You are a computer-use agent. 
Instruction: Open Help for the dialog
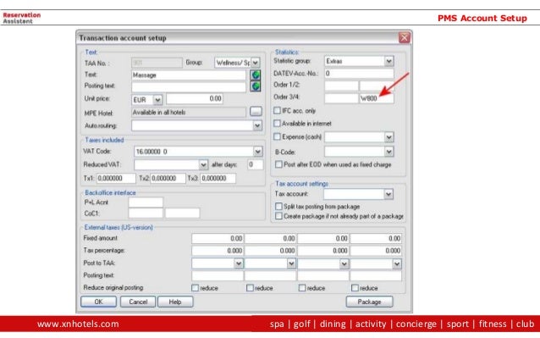[175, 302]
